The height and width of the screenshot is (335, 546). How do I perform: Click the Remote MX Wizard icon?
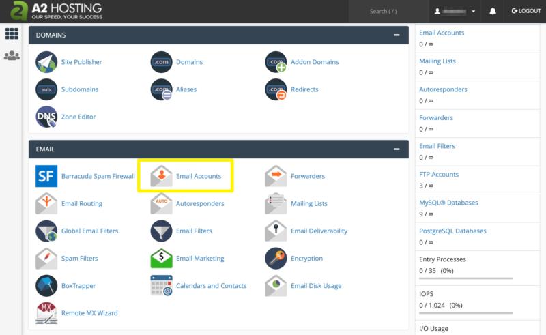(x=46, y=313)
